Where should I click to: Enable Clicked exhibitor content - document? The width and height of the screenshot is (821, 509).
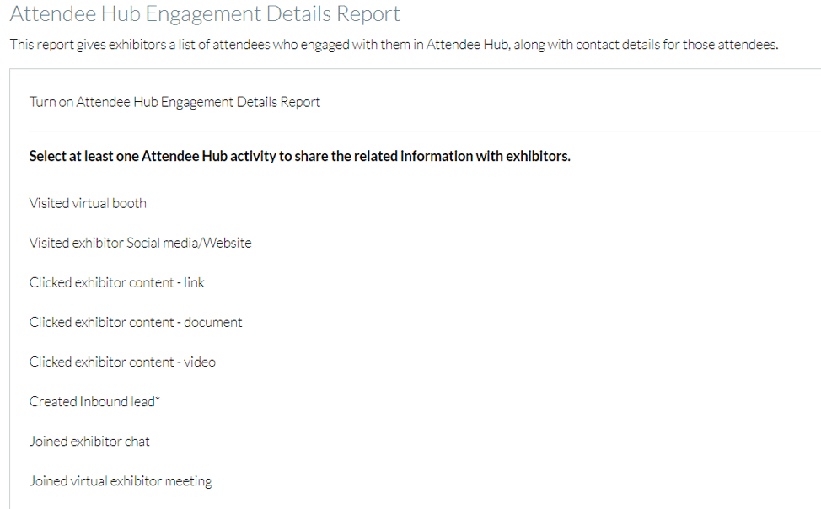tap(136, 322)
